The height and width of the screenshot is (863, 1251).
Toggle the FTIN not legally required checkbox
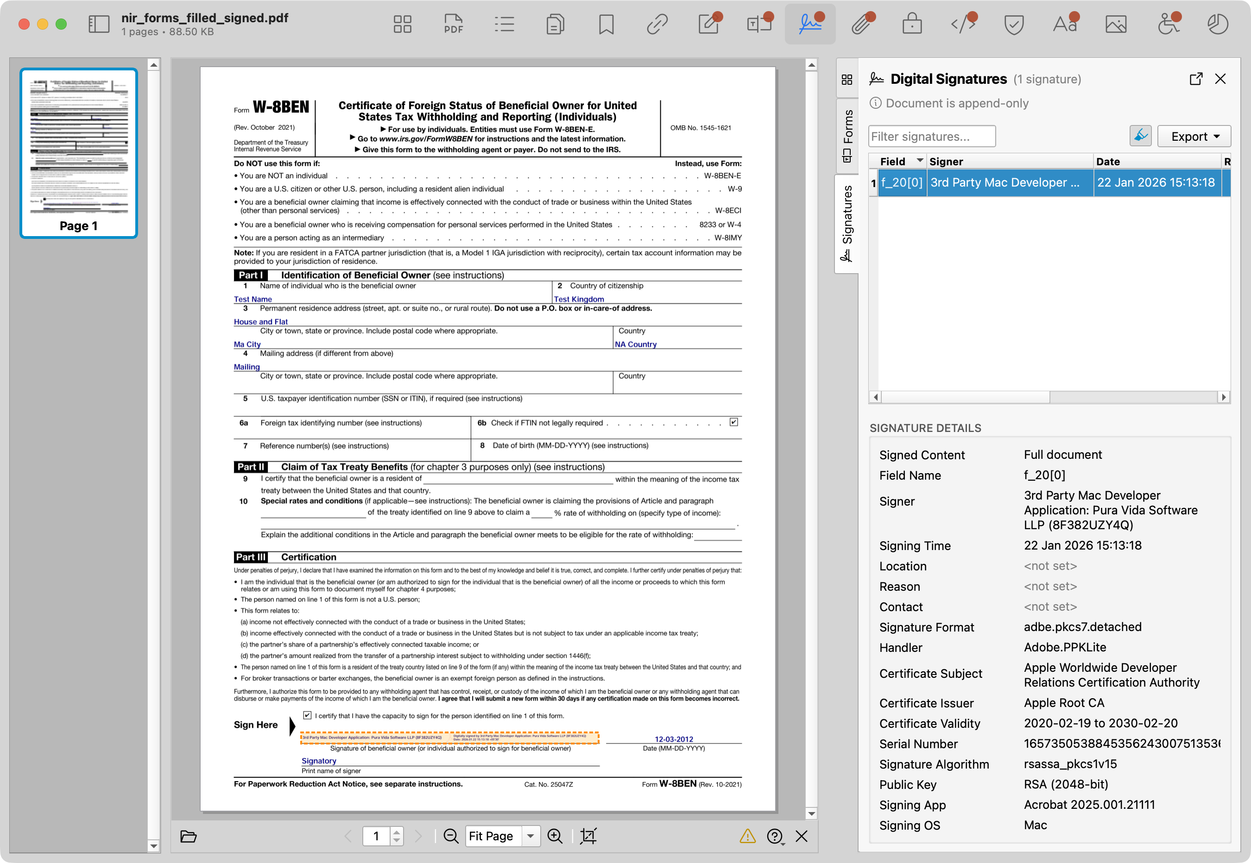[733, 422]
